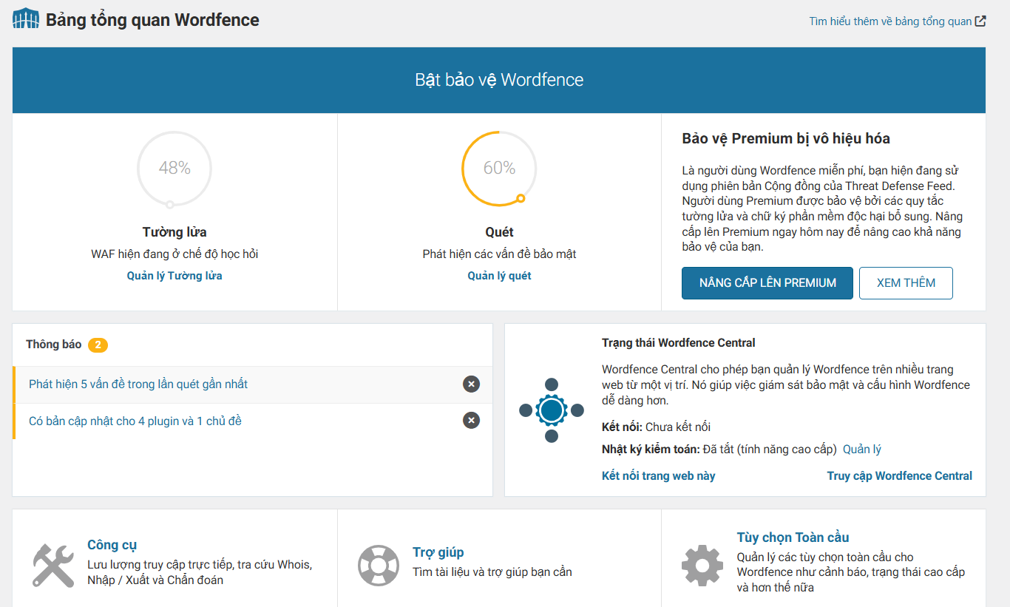Click Kết nối trang web này link
1010x607 pixels.
tap(659, 475)
